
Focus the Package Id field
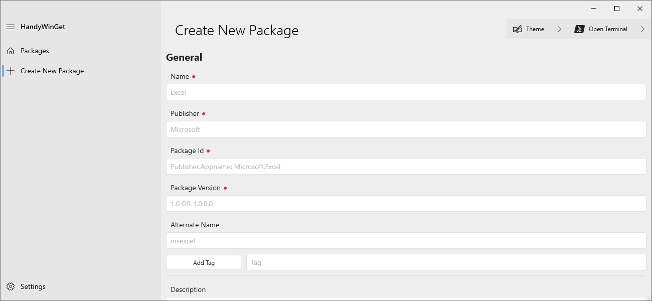click(x=406, y=167)
